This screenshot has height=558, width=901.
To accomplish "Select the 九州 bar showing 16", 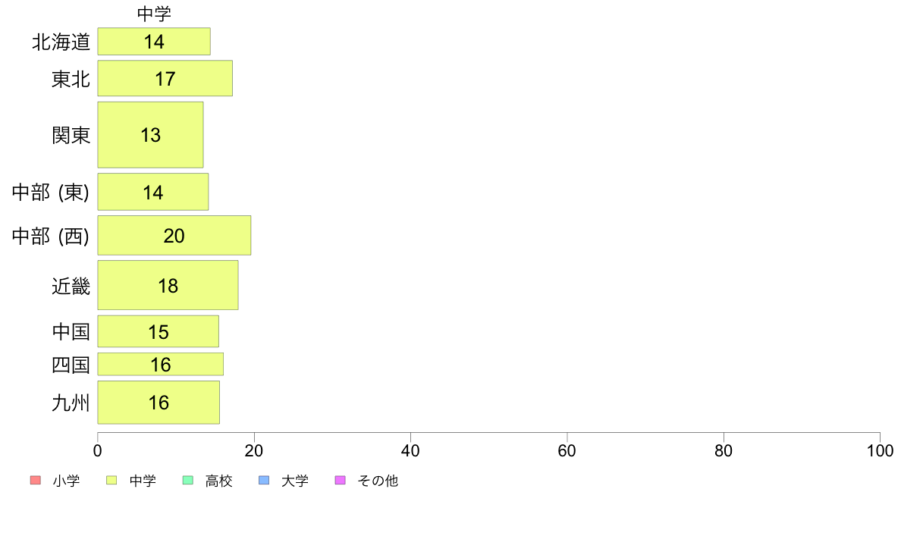I will pos(159,403).
